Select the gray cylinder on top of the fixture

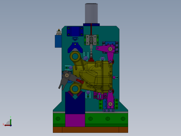(91, 13)
